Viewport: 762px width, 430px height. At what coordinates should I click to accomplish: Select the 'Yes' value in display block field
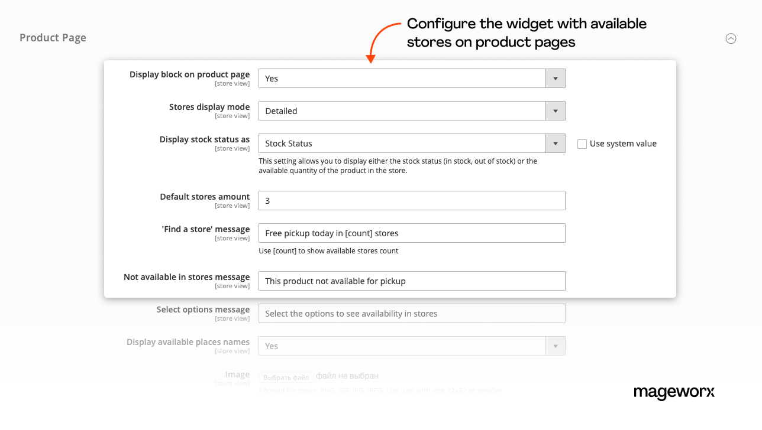click(402, 79)
